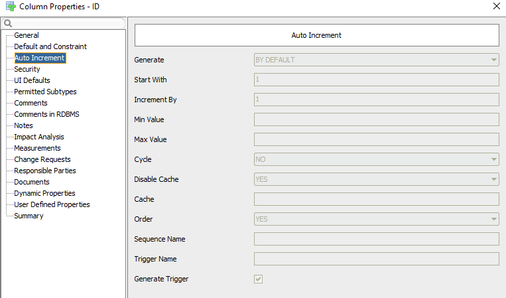Open the Generate dropdown
The height and width of the screenshot is (298, 506).
376,60
